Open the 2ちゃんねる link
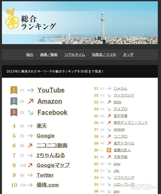 [x=51, y=156]
